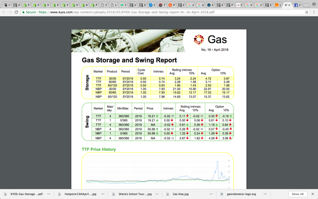Screen dimensions: 318x199
Task: Click the browser forward arrow
Action: tap(11, 12)
